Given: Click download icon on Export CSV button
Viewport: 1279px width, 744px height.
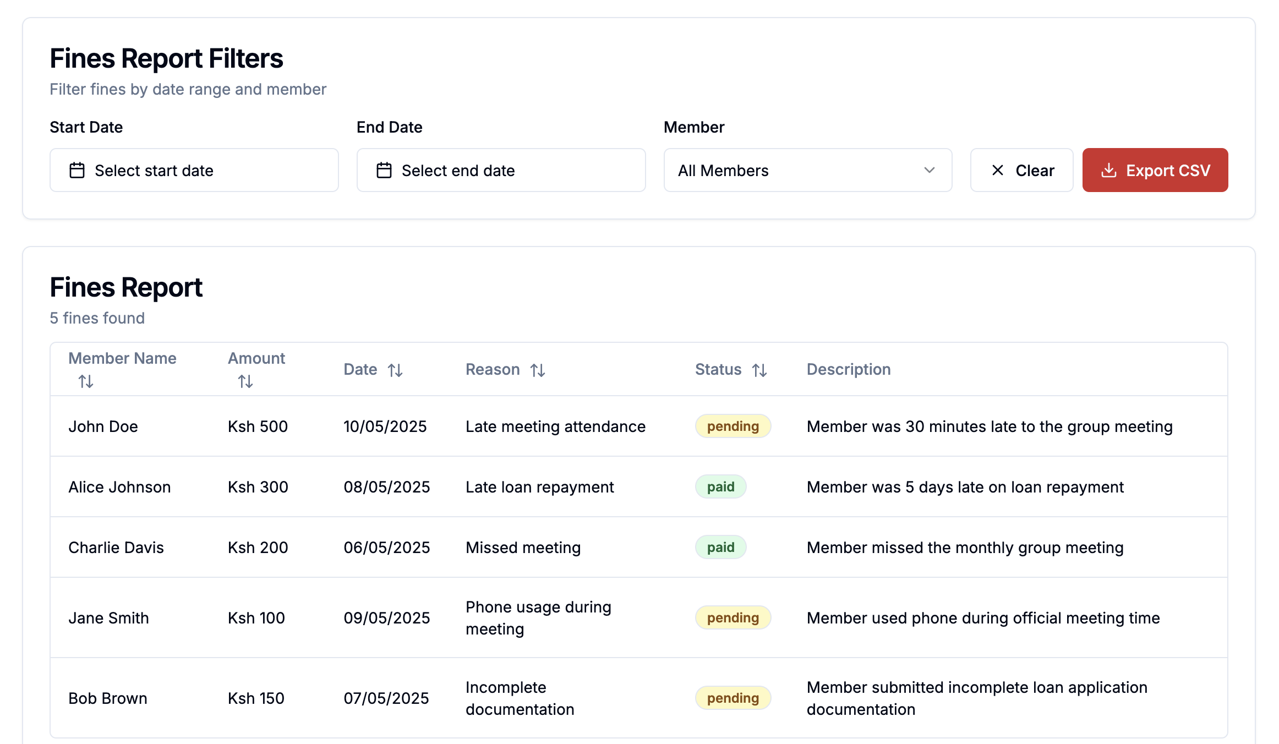Looking at the screenshot, I should pos(1108,171).
